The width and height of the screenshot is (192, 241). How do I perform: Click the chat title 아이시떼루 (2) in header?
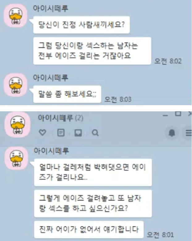coord(61,118)
